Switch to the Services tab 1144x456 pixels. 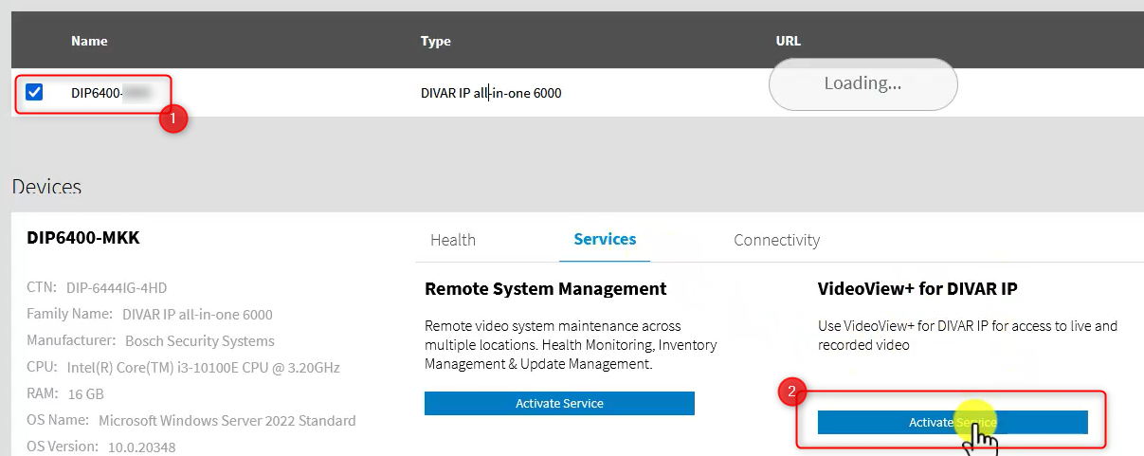coord(605,239)
